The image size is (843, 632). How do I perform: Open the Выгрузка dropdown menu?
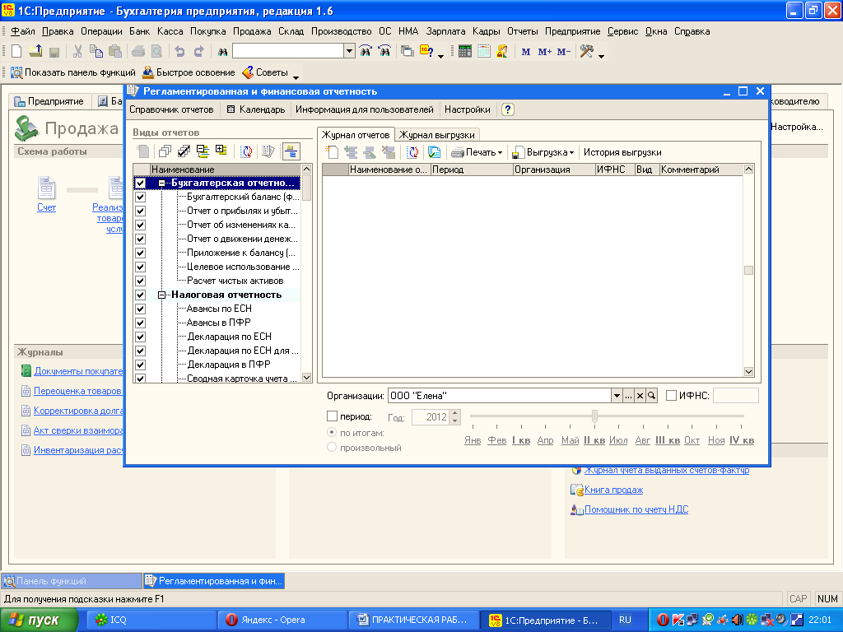tap(543, 152)
